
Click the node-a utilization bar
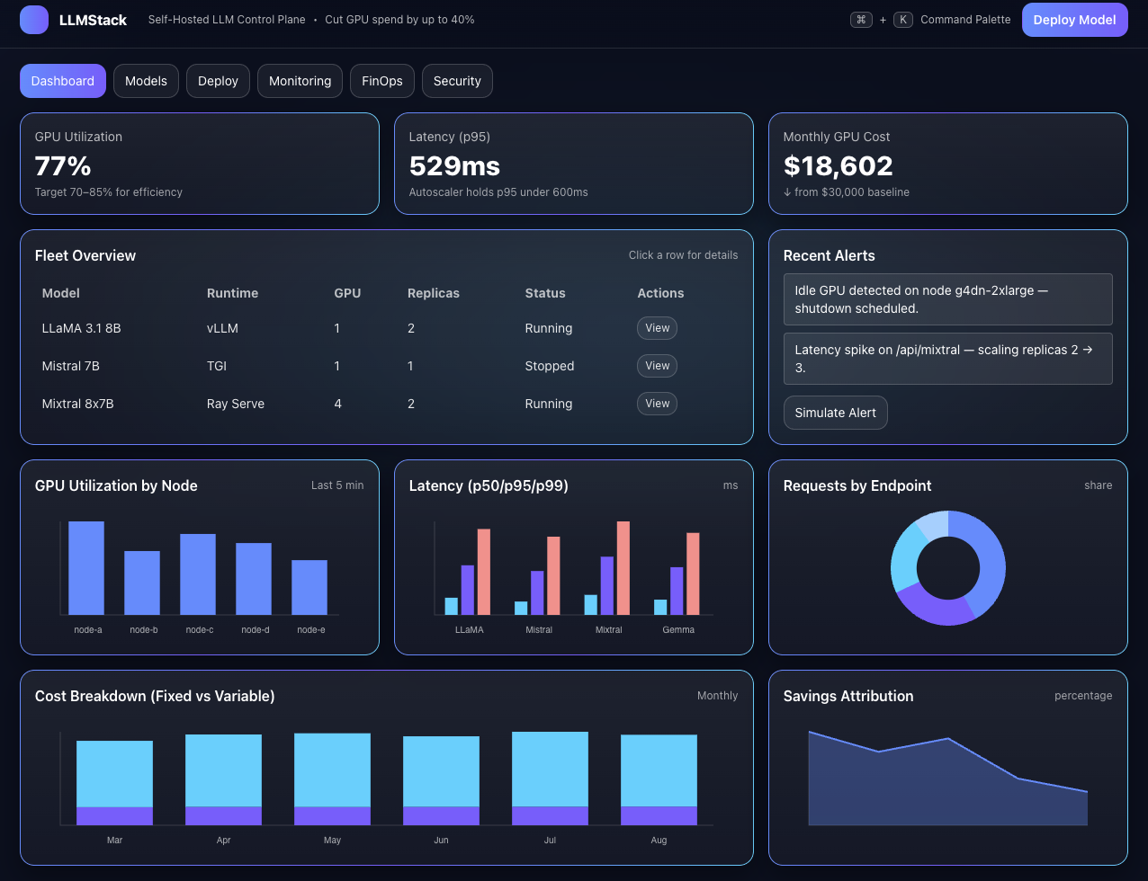86,568
